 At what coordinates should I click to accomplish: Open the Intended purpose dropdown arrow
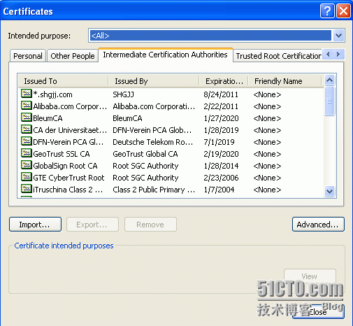click(338, 36)
